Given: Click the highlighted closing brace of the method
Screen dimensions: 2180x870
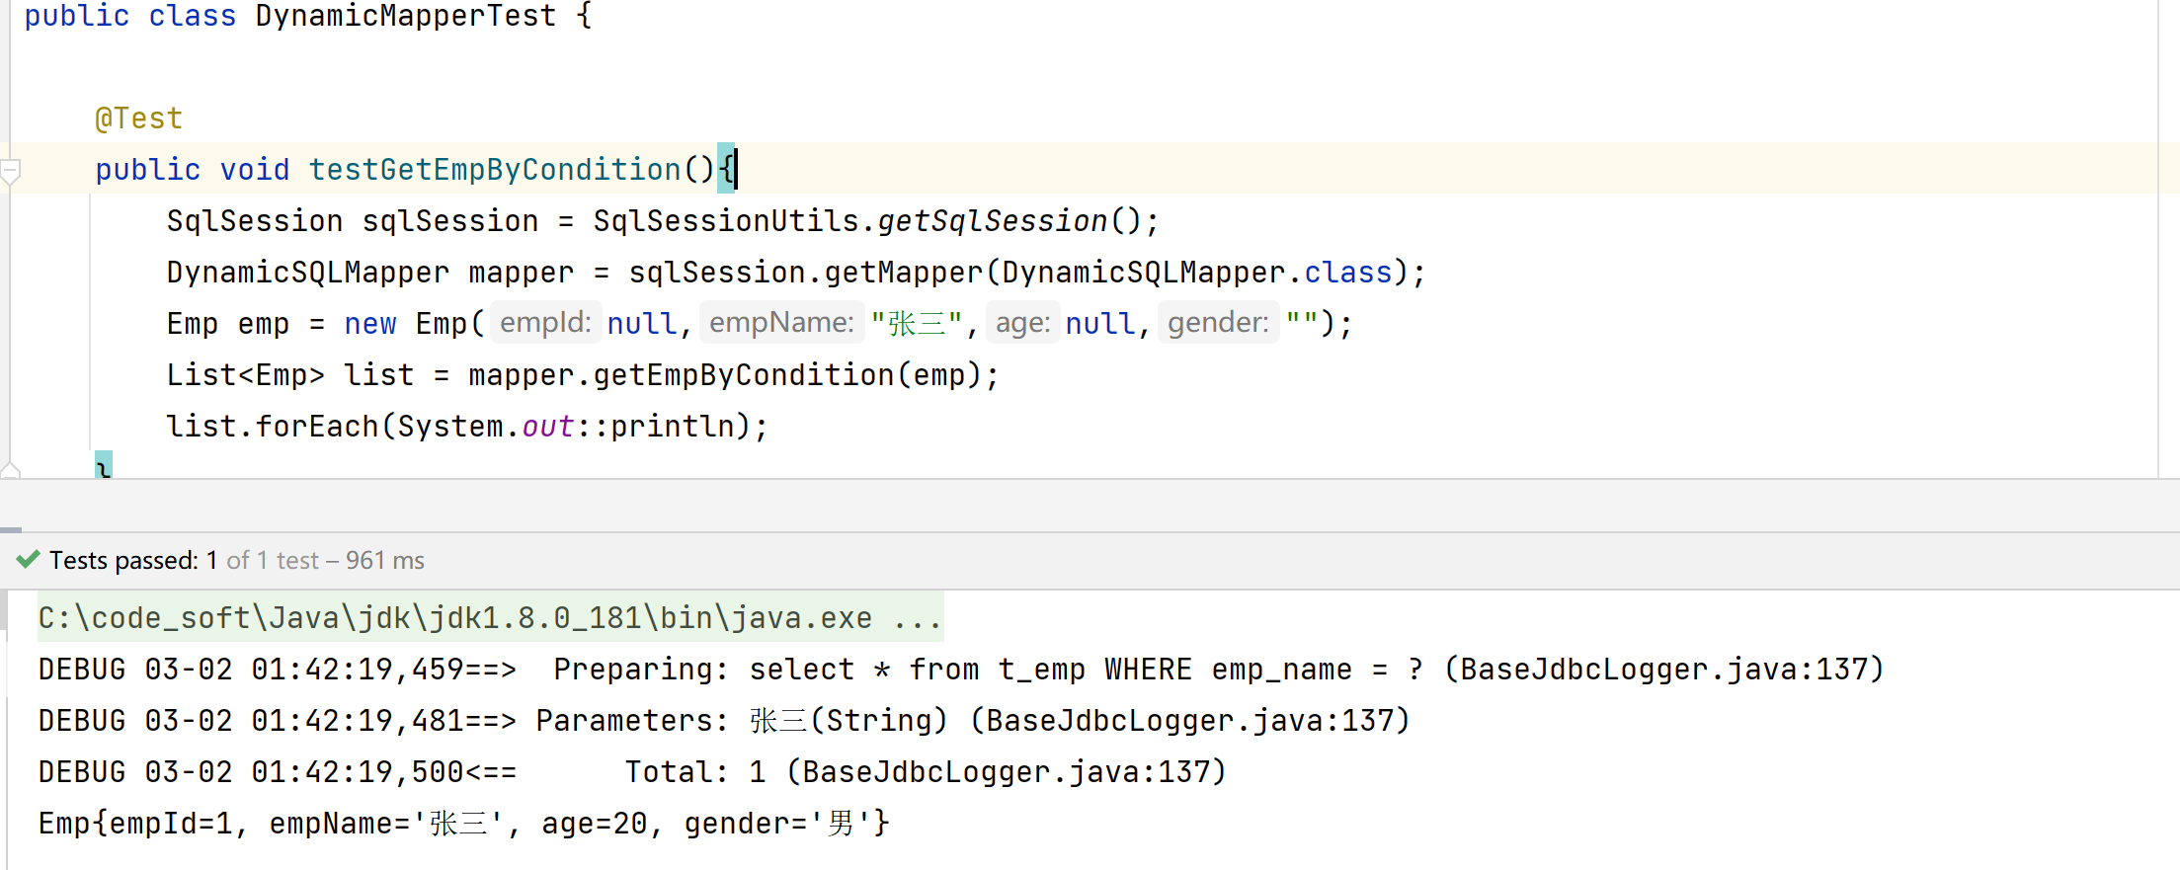Looking at the screenshot, I should pyautogui.click(x=104, y=465).
